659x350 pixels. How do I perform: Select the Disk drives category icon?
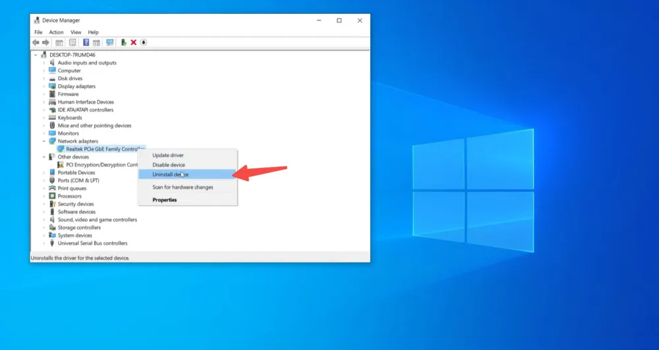coord(52,78)
